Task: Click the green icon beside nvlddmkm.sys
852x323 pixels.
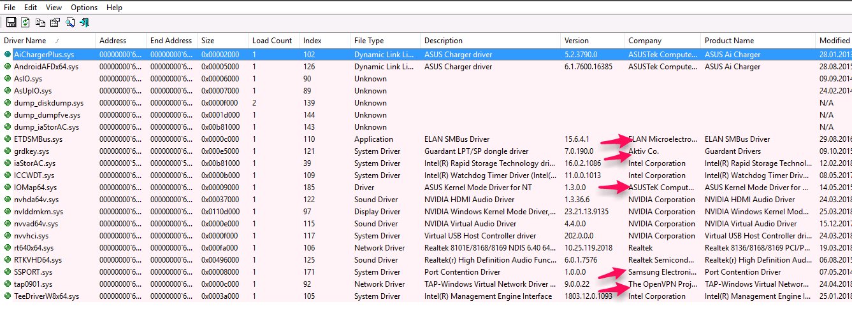Action: (8, 212)
